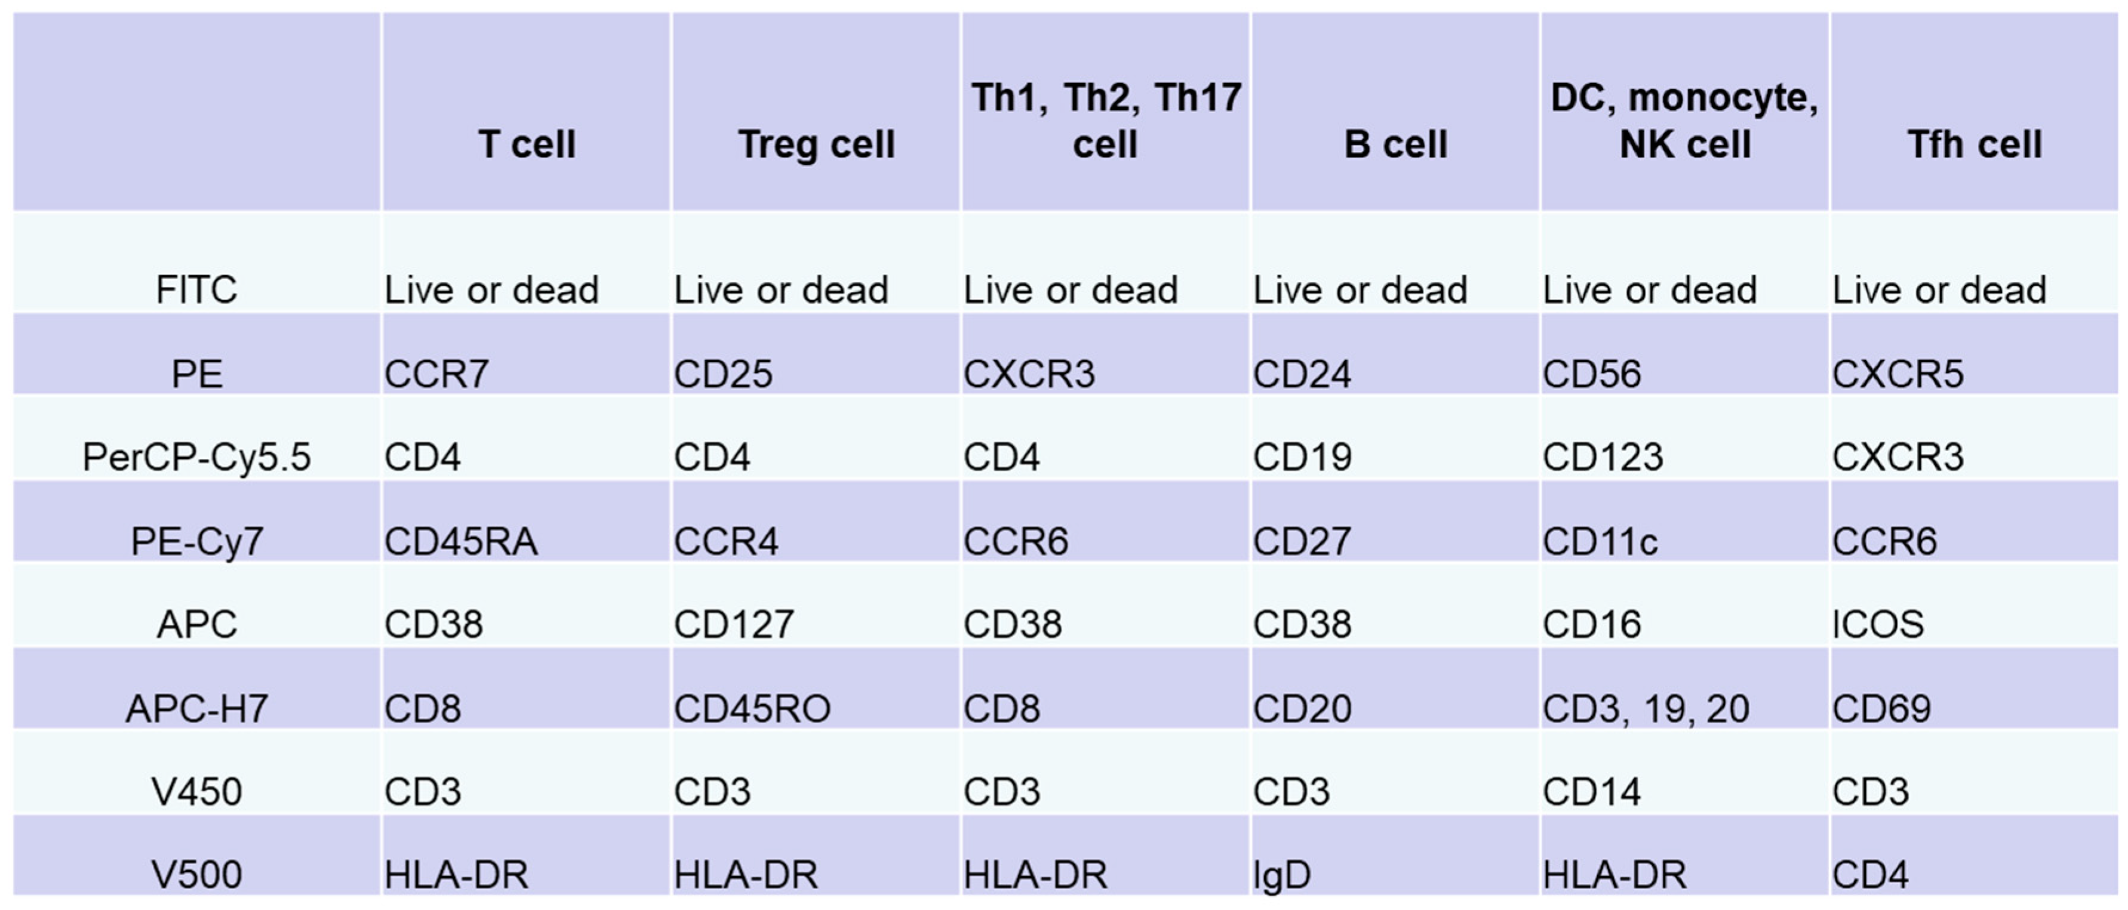Click the ICOS cell
This screenshot has height=910, width=2128.
(x=1878, y=624)
